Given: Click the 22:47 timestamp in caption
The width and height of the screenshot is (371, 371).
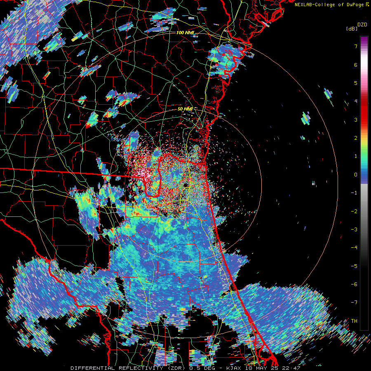Looking at the screenshot, I should tap(292, 368).
